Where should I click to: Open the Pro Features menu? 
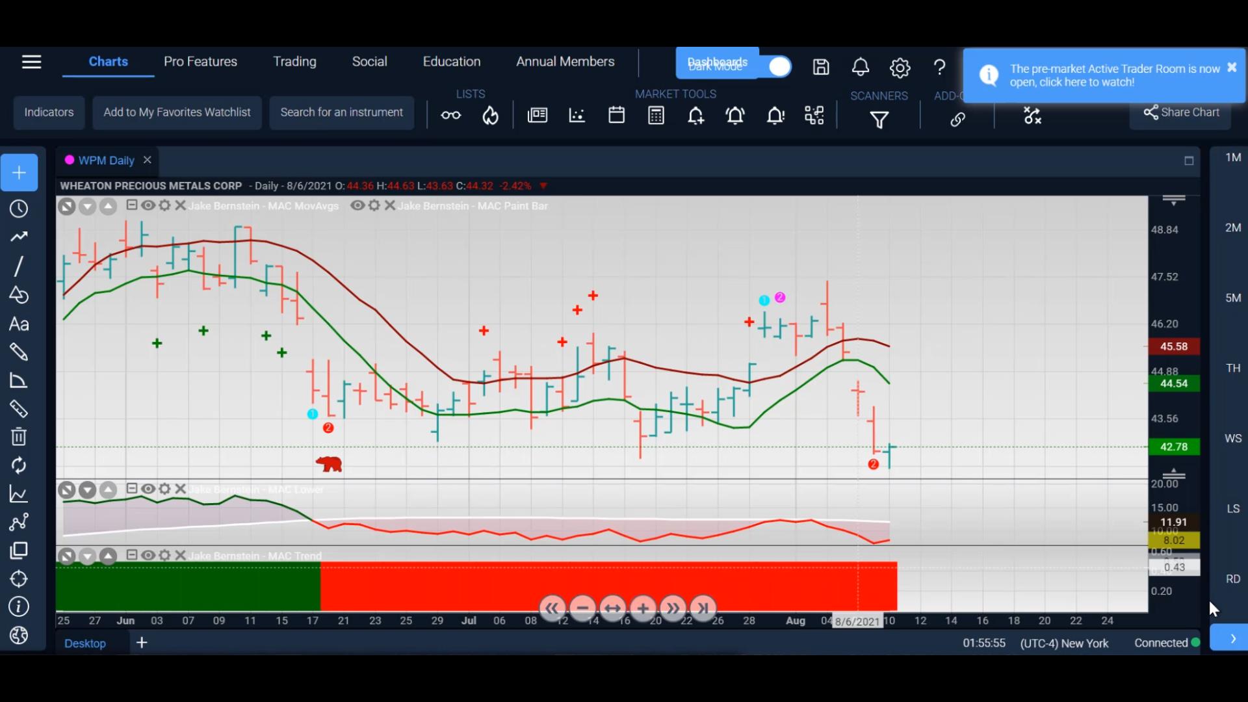(x=200, y=61)
